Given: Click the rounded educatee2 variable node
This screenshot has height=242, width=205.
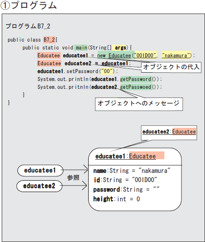Looking at the screenshot, I should click(39, 186).
